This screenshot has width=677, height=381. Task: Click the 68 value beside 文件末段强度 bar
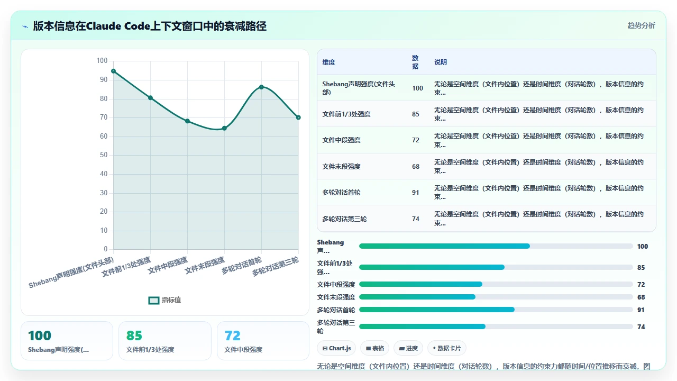(x=641, y=297)
